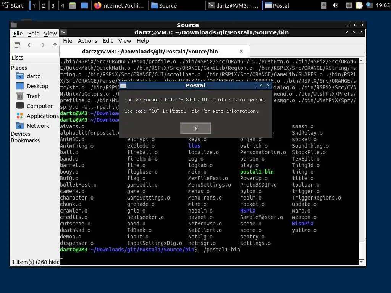Screen dimensions: 391x293
Task: Click TriggerRegions.o in terminal listing
Action: (317, 198)
